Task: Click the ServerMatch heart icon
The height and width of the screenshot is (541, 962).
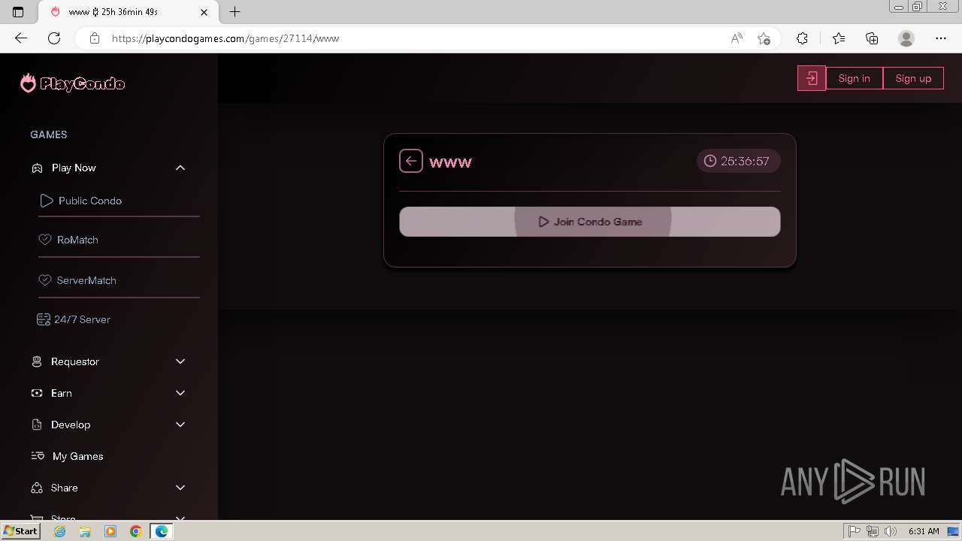Action: [x=44, y=280]
